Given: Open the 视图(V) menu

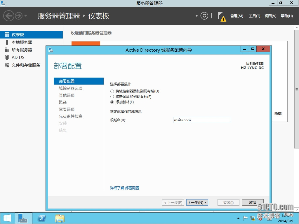Looking at the screenshot, I should (270, 16).
